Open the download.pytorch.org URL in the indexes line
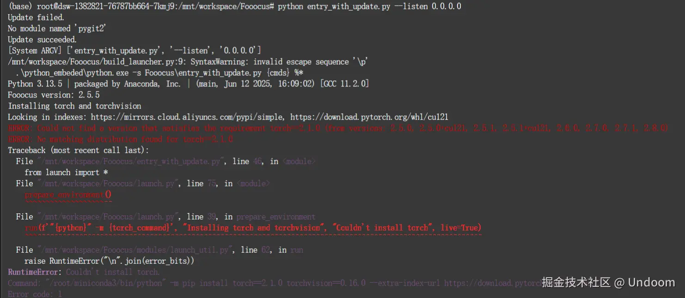 point(369,117)
